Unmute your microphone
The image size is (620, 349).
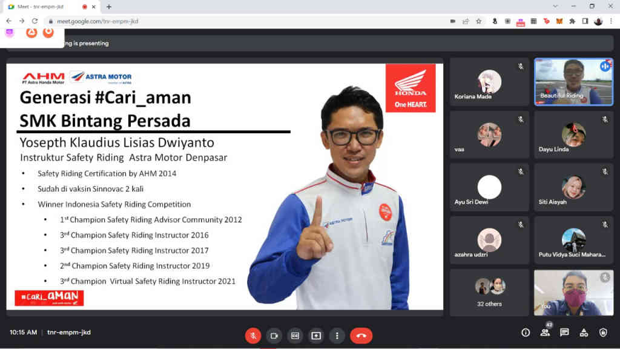[252, 335]
